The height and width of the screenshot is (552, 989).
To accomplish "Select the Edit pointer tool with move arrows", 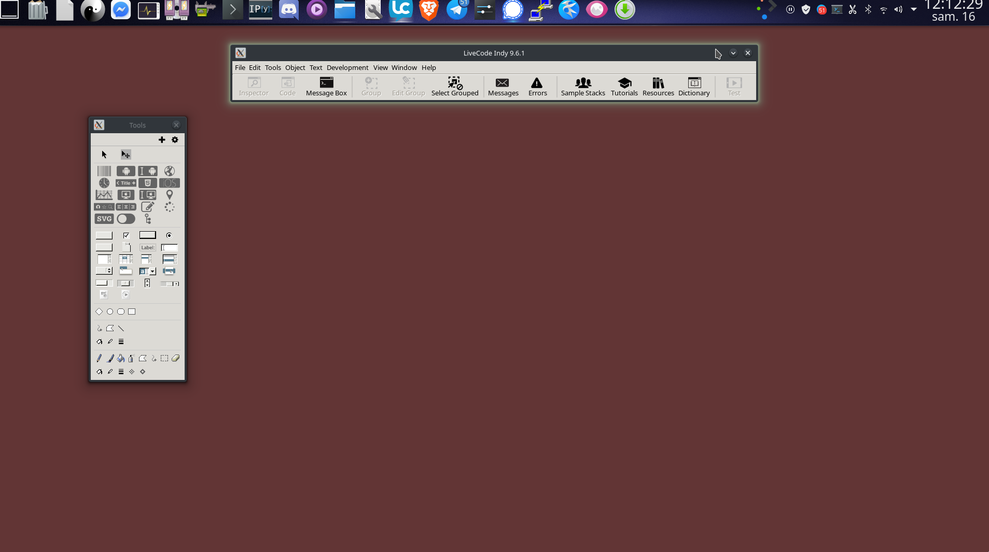I will pyautogui.click(x=126, y=154).
